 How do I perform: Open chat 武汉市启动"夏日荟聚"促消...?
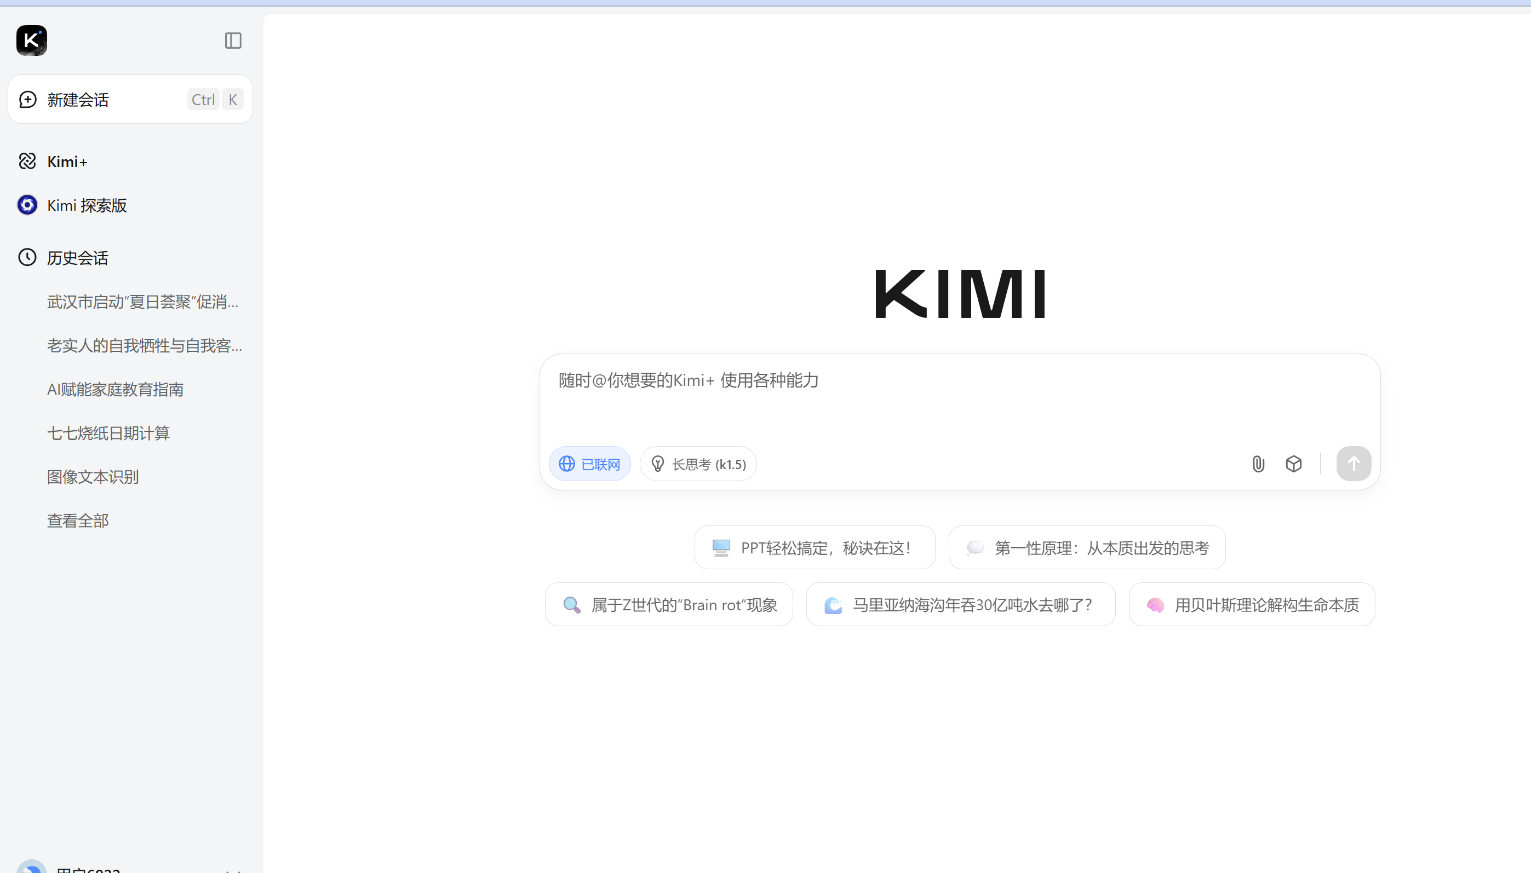[x=143, y=302]
